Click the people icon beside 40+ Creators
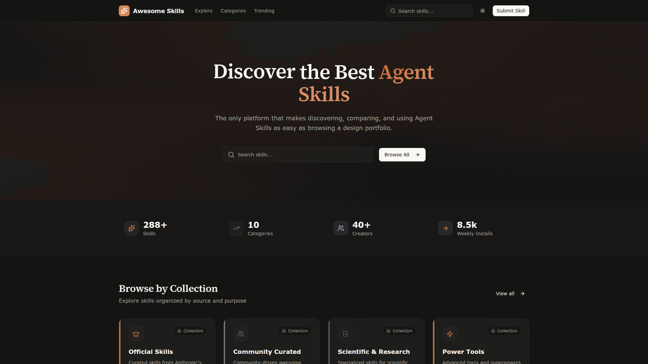This screenshot has width=648, height=364. 341,228
